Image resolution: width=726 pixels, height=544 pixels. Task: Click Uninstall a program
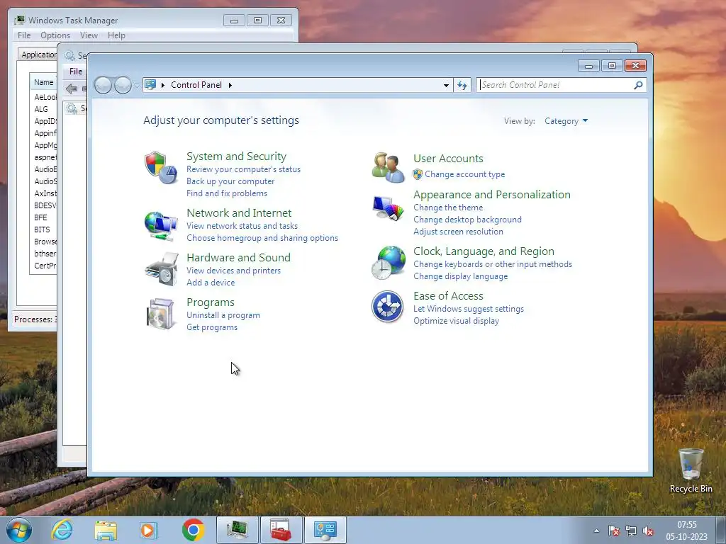pos(223,315)
